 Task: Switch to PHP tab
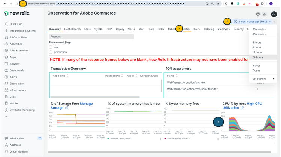point(109,29)
